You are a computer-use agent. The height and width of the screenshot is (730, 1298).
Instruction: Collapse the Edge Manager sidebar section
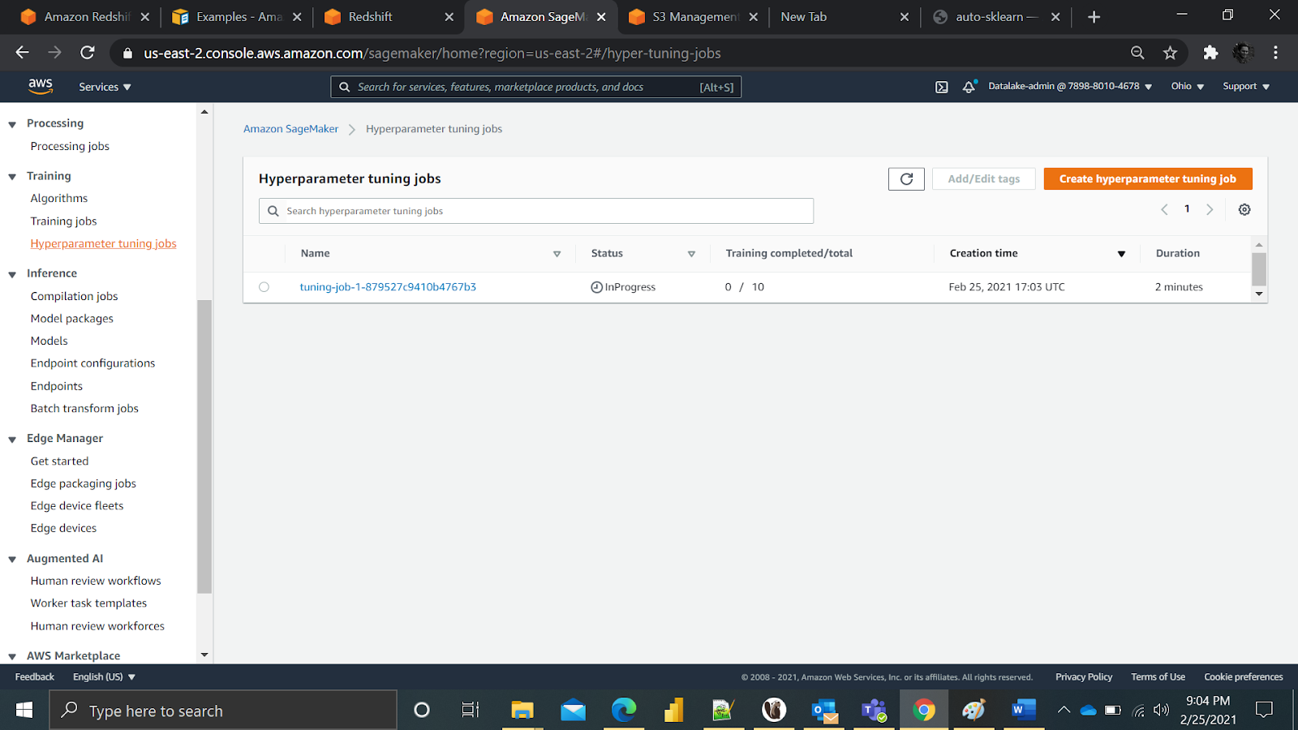(12, 439)
